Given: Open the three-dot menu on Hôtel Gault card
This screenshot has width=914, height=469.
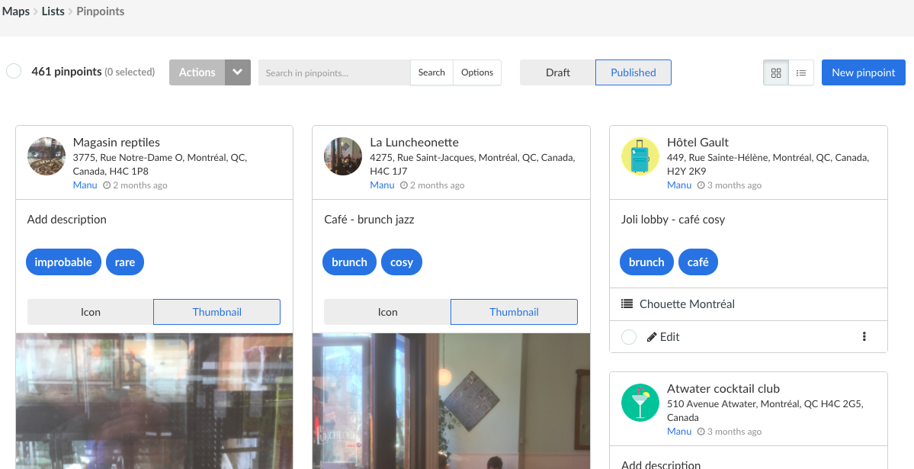Looking at the screenshot, I should pyautogui.click(x=864, y=336).
